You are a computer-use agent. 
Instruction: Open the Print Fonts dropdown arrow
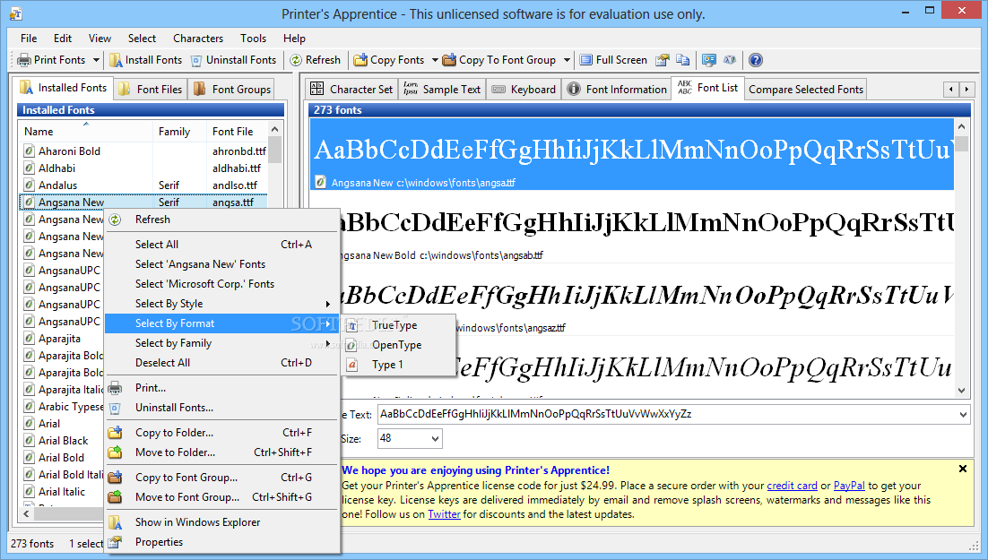[x=97, y=60]
